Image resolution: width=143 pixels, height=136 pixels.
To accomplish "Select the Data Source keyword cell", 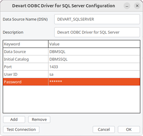I will 26,51.
